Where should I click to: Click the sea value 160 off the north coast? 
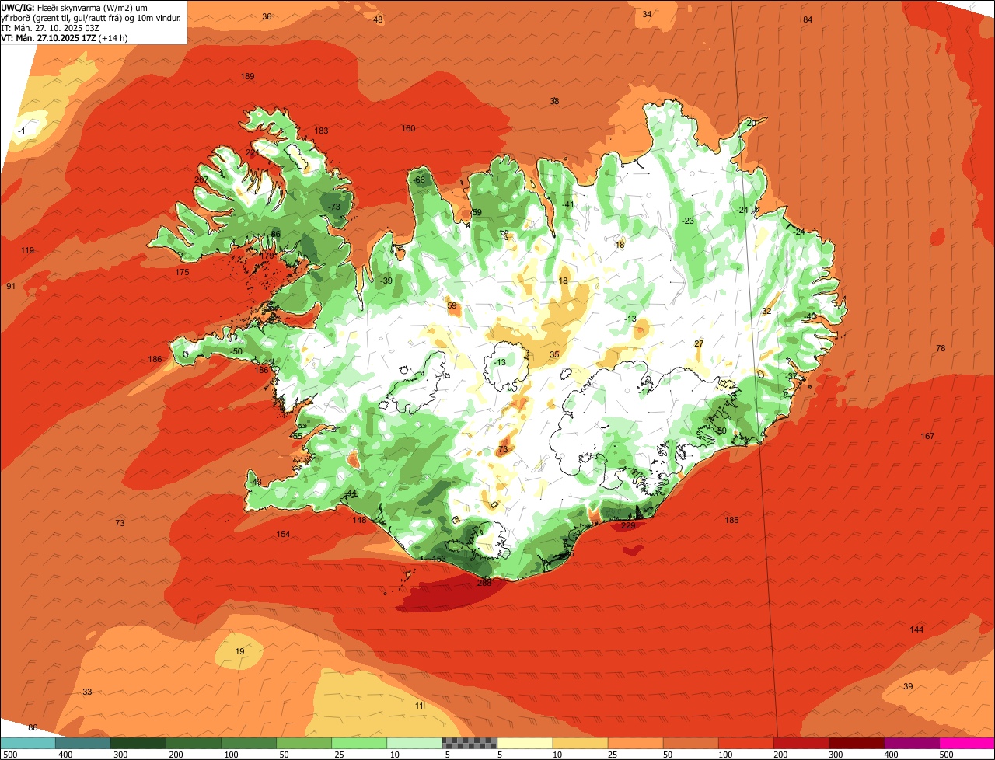click(408, 129)
